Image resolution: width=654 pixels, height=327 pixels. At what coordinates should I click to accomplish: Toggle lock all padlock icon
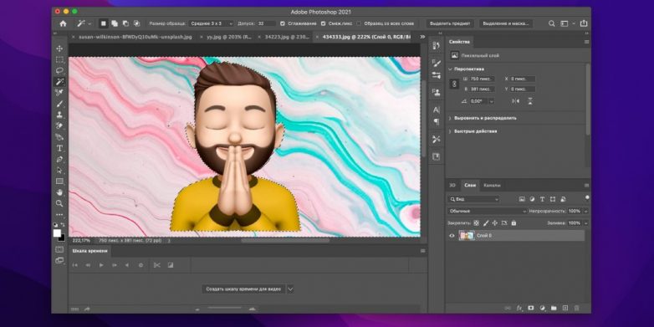pos(513,223)
